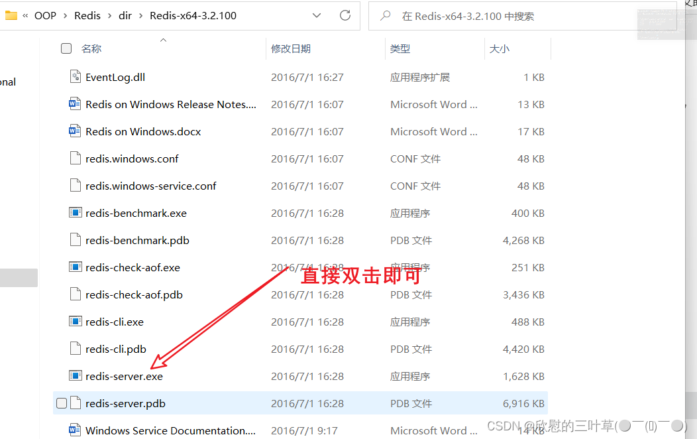Select the file redis-benchmark.exe
This screenshot has height=439, width=697.
tap(136, 213)
